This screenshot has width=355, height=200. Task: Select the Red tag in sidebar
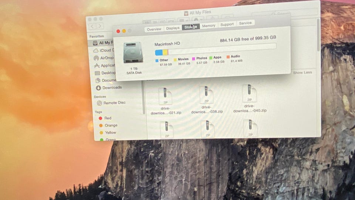click(x=105, y=118)
